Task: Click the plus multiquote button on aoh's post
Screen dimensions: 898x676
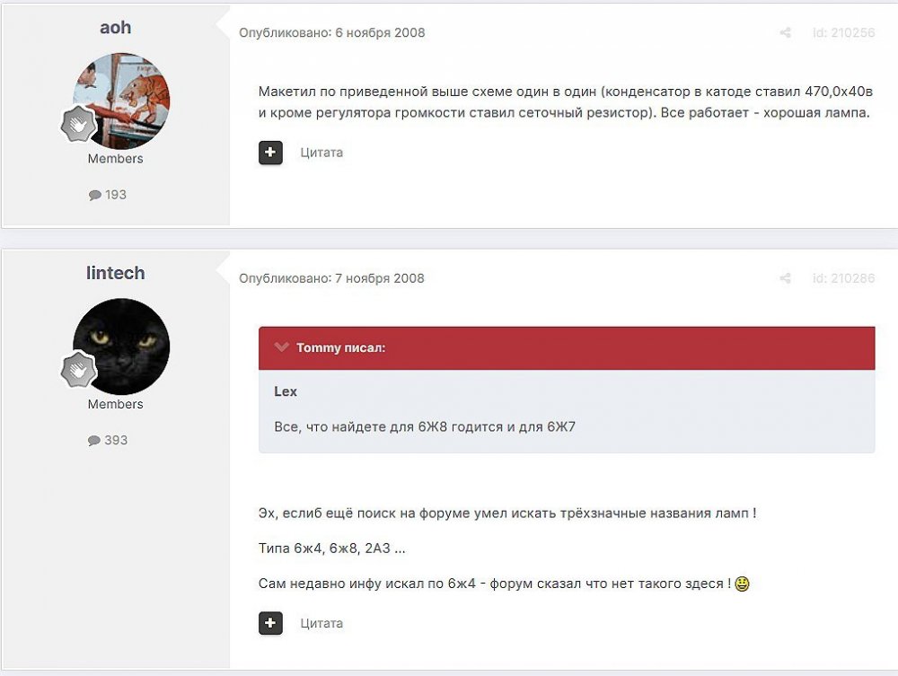Action: (x=270, y=153)
